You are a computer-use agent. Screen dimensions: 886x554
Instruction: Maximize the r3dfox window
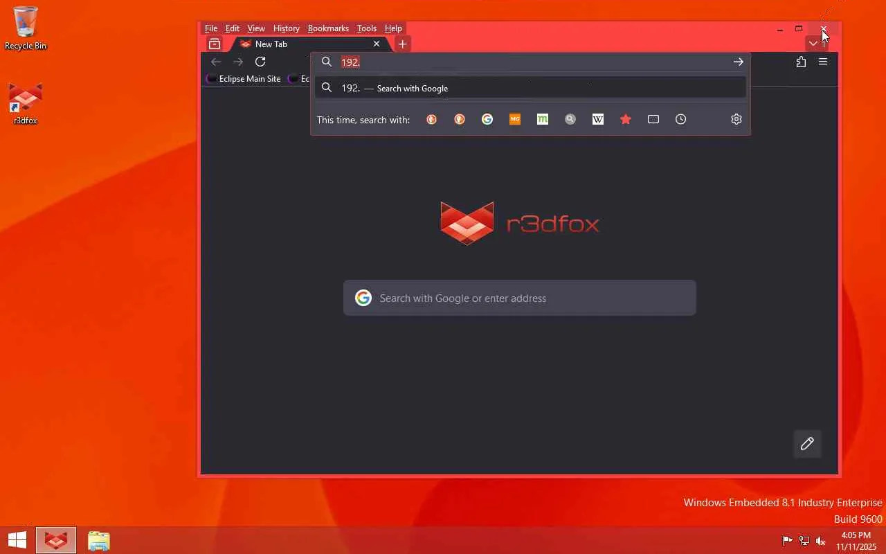coord(799,29)
